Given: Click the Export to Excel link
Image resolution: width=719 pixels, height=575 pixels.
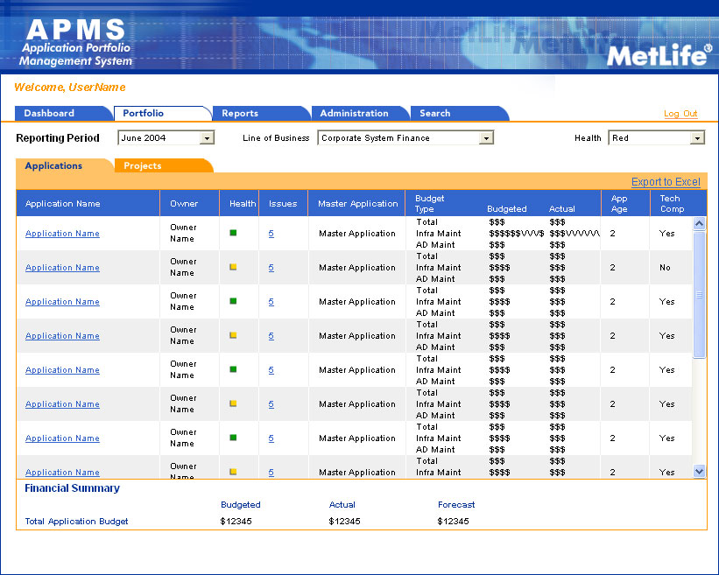Looking at the screenshot, I should click(666, 182).
